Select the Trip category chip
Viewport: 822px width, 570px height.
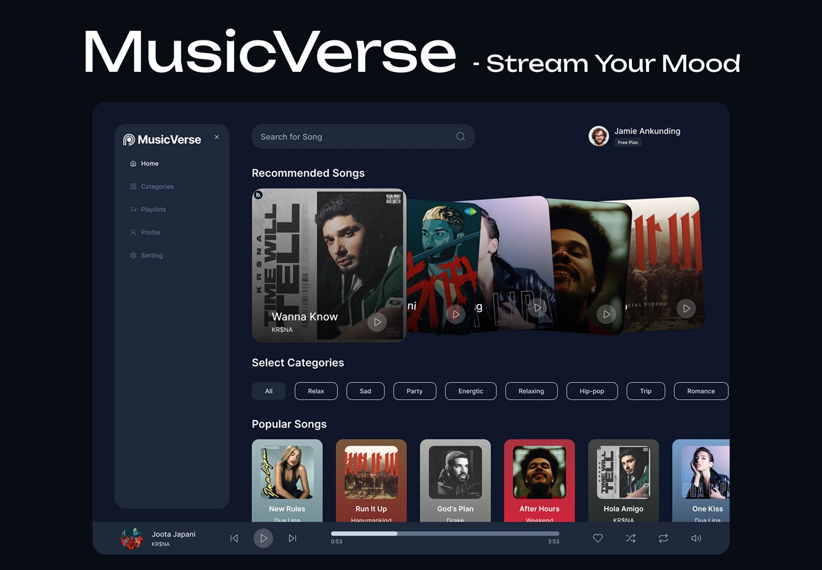click(646, 391)
